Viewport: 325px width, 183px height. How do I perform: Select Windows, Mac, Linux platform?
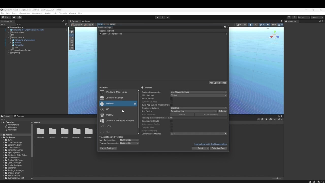(x=118, y=92)
